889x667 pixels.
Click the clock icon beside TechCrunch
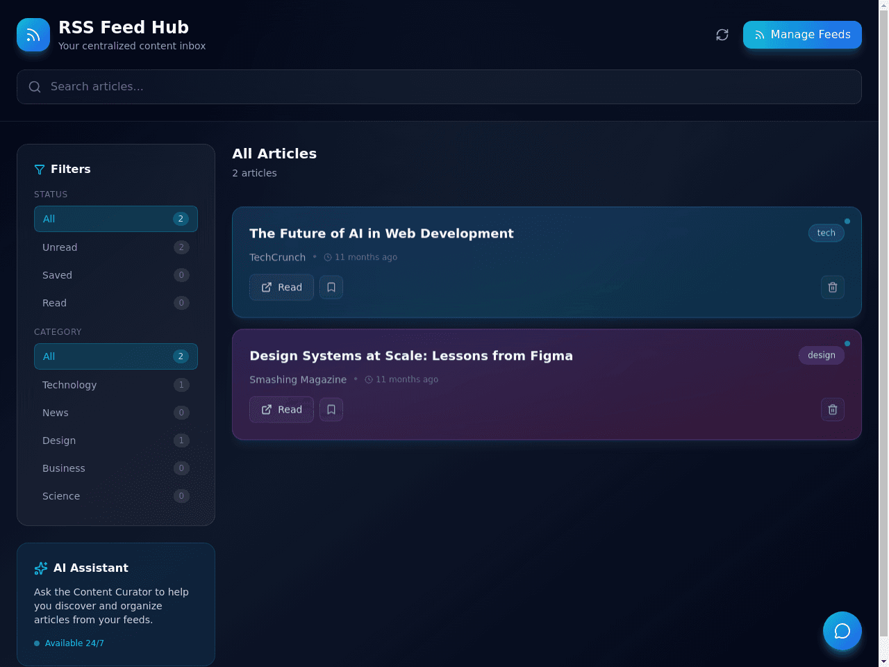pos(328,257)
